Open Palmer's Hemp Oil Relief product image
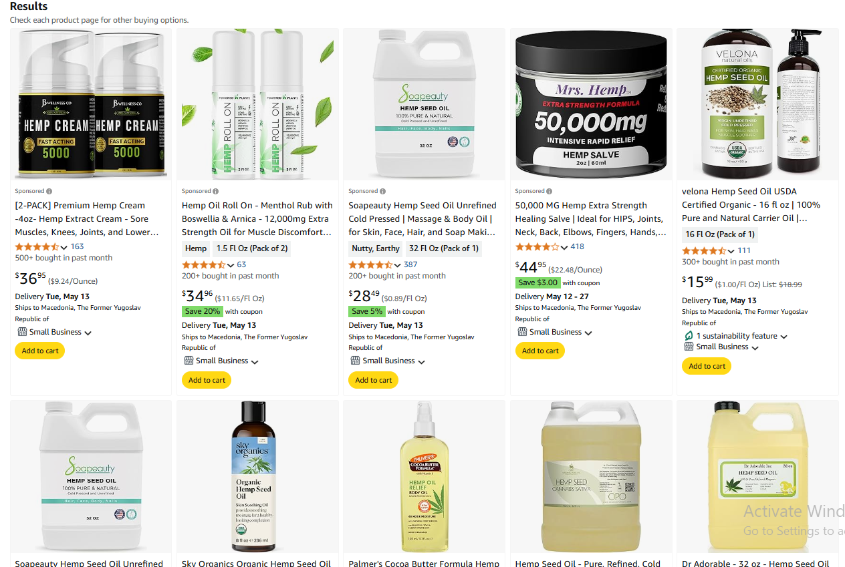 point(424,476)
